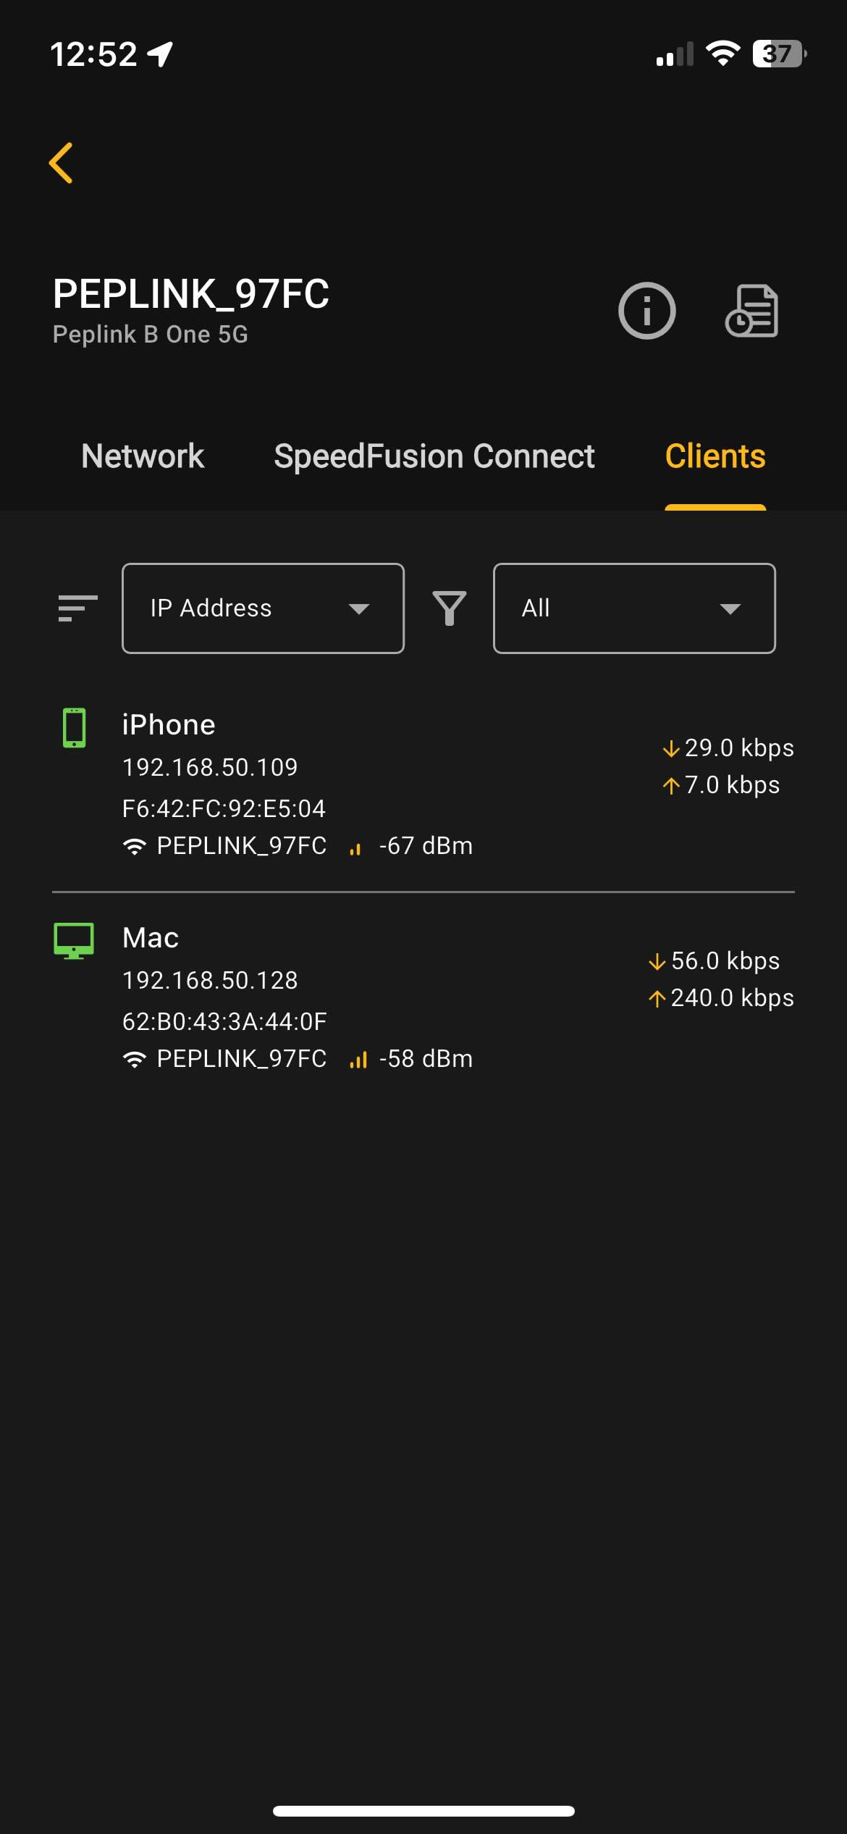
Task: Tap the green iPhone device icon
Action: point(74,728)
